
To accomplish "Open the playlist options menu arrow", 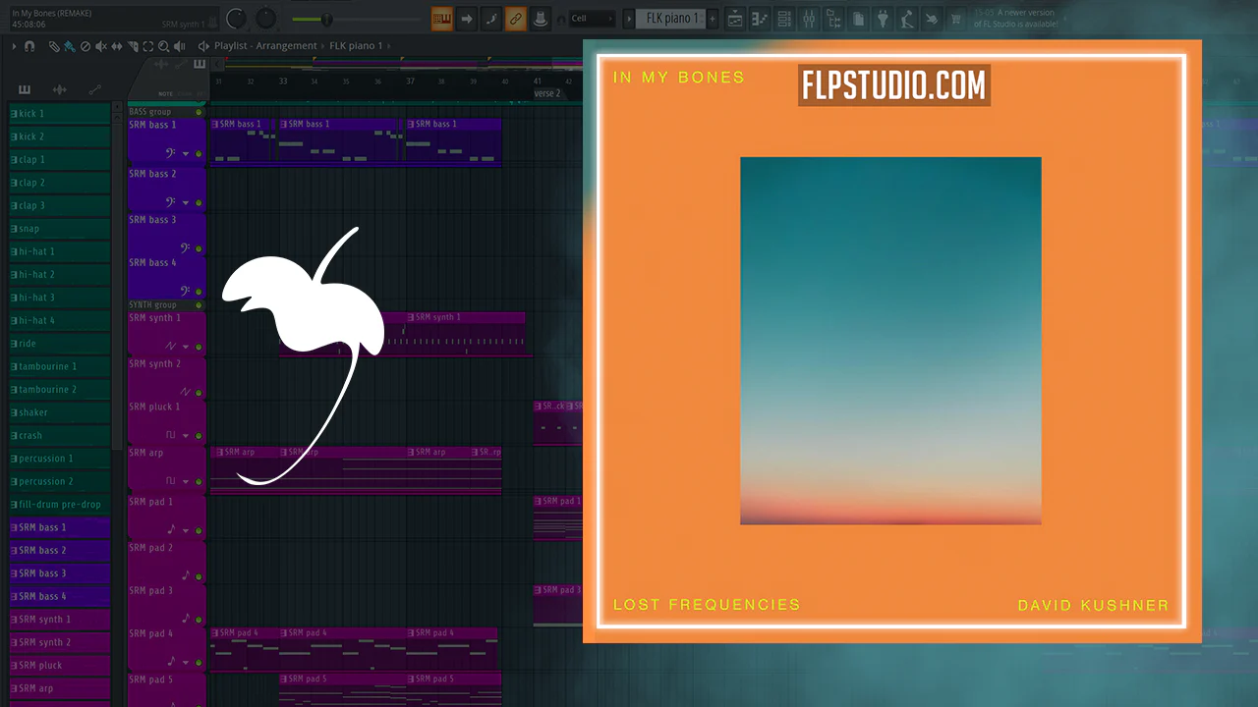I will 14,46.
